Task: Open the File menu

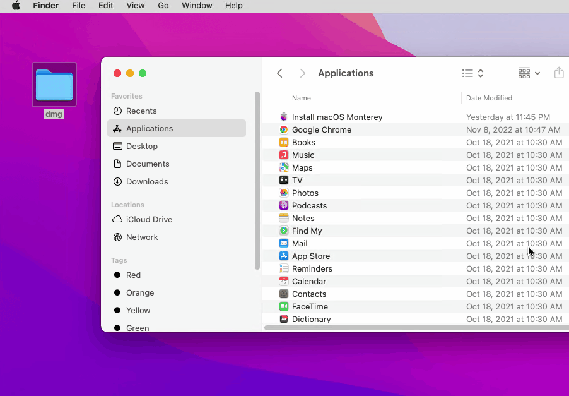Action: (78, 6)
